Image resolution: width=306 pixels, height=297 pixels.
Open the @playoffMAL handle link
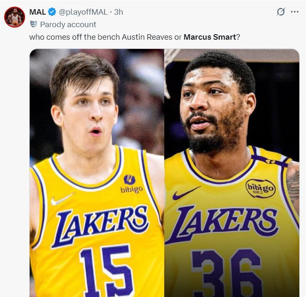(x=83, y=12)
